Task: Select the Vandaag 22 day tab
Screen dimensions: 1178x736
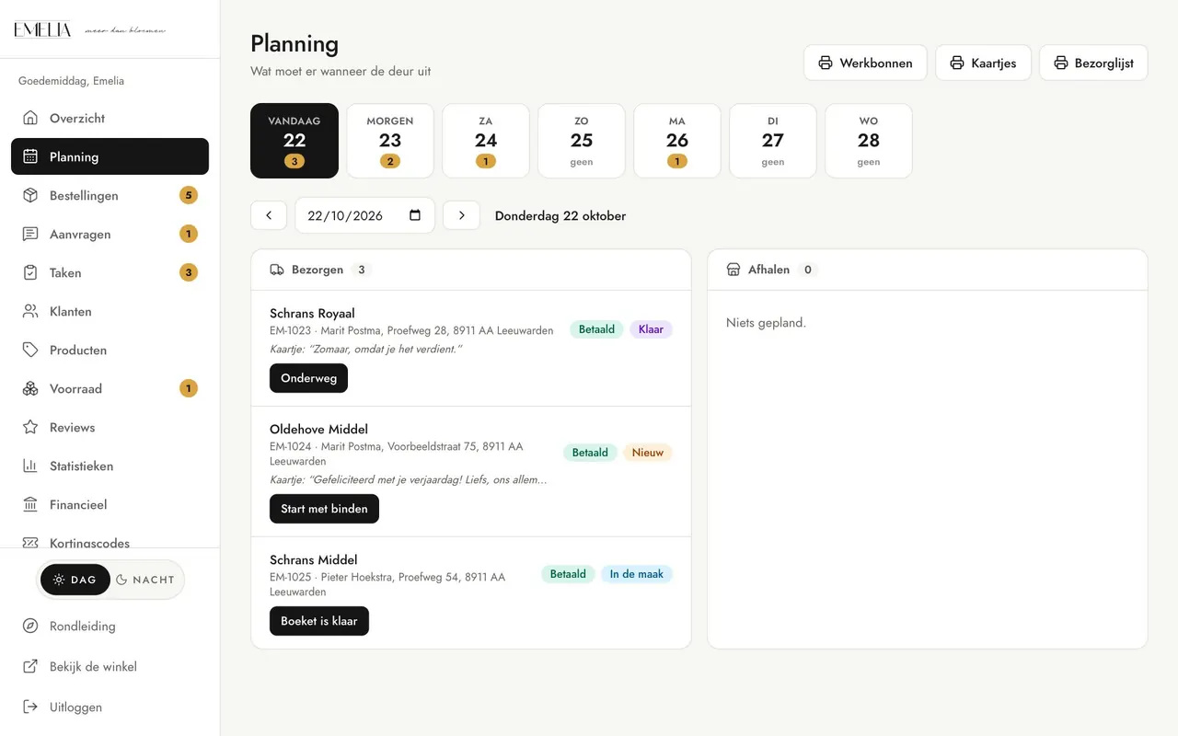Action: [x=294, y=141]
